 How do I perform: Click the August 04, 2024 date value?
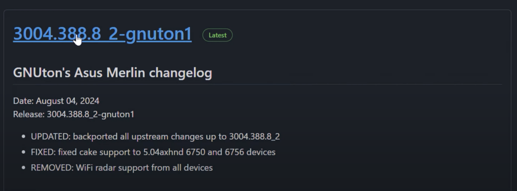coord(68,101)
